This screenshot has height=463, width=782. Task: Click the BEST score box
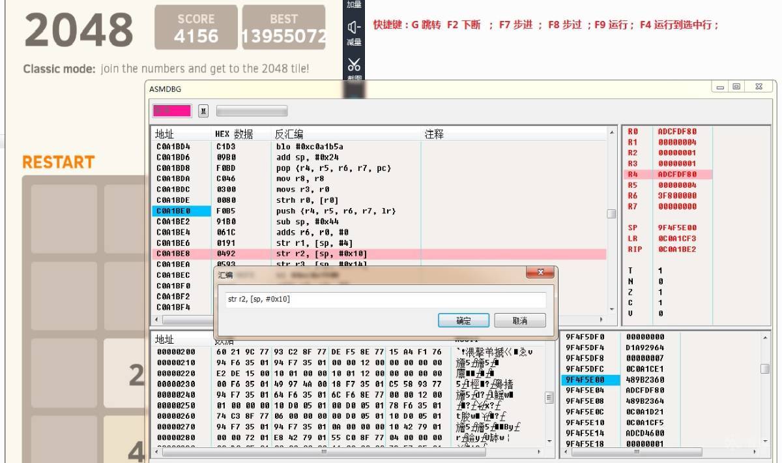[283, 27]
